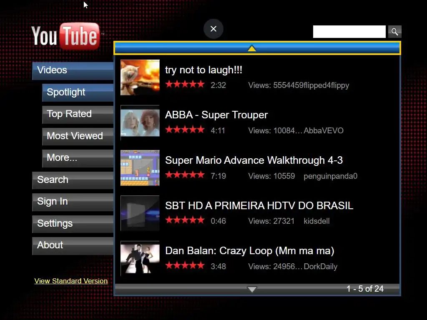The width and height of the screenshot is (427, 320).
Task: Click the star rating of Super Mario Advance
Action: pyautogui.click(x=185, y=175)
